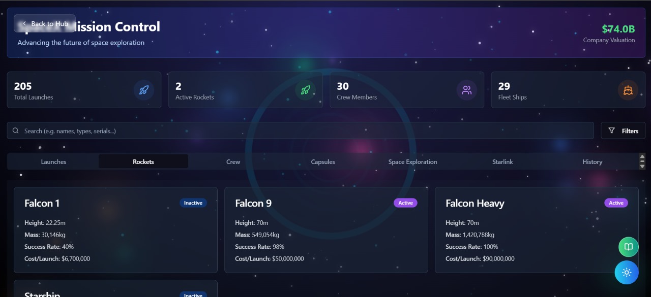Switch to the Launches tab
Image resolution: width=651 pixels, height=297 pixels.
click(53, 161)
